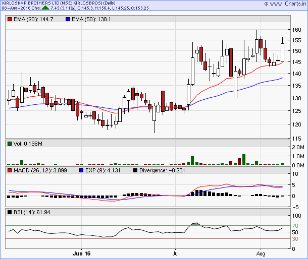Click the green upward change arrow in header
Image resolution: width=308 pixels, height=259 pixels.
point(45,8)
